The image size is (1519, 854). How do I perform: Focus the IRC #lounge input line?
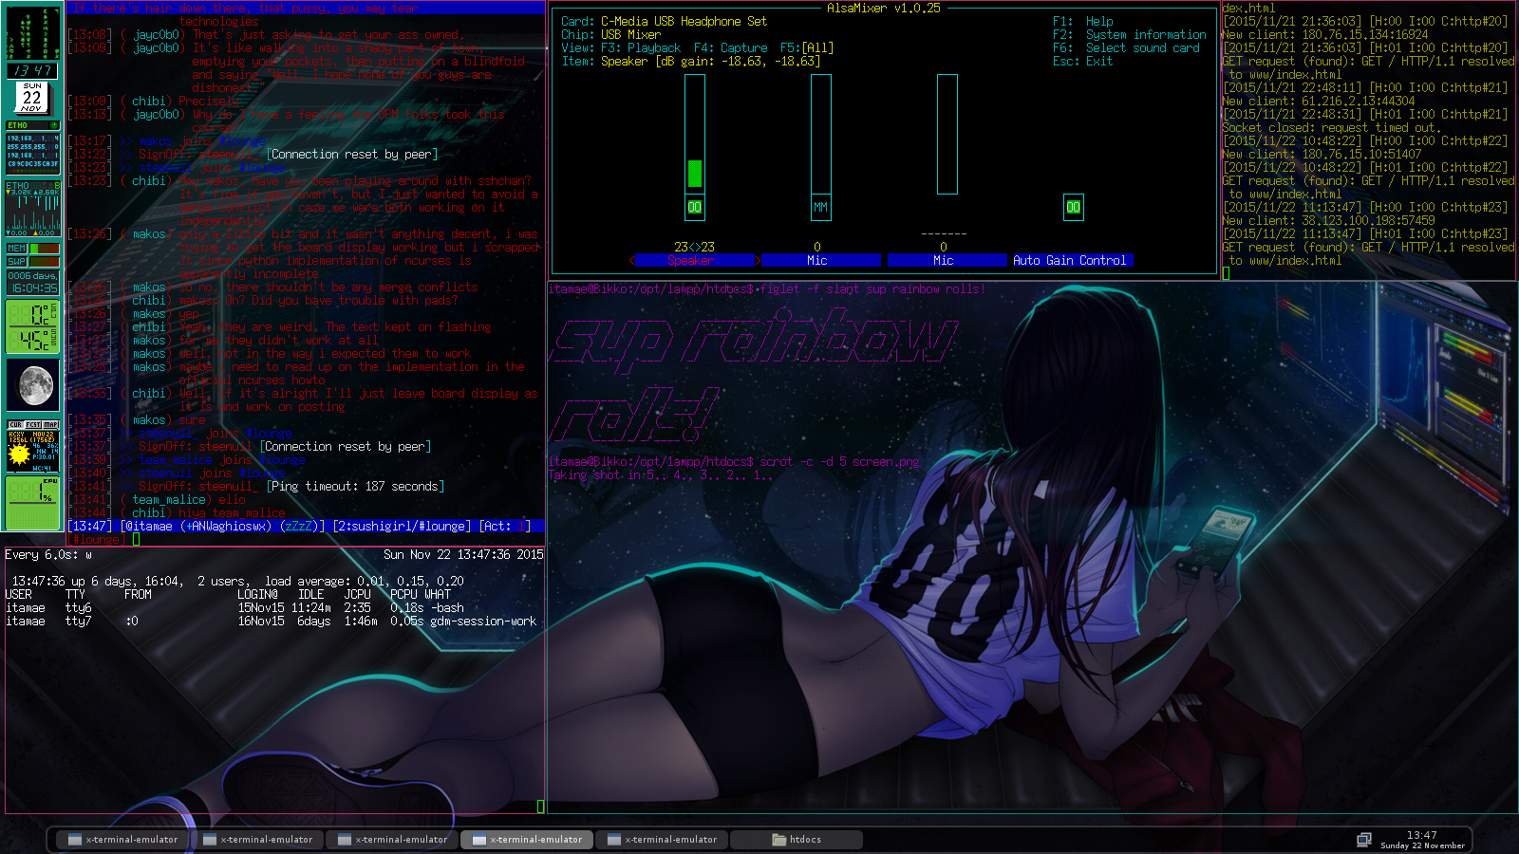(285, 539)
